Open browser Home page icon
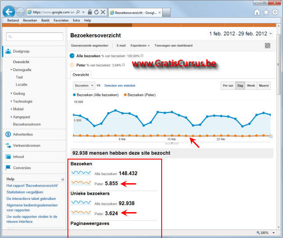Image resolution: width=283 pixels, height=238 pixels. [257, 12]
